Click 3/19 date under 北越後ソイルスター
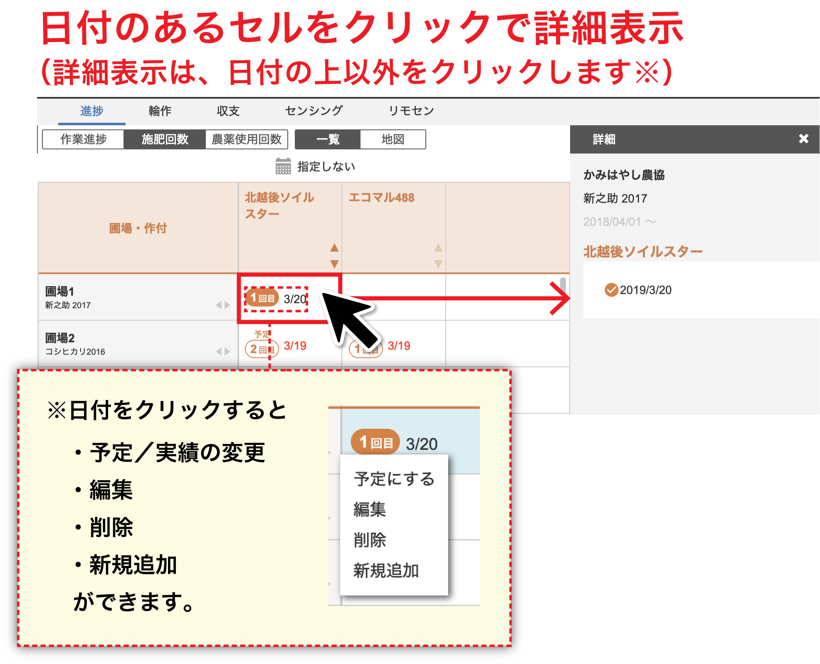Viewport: 820px width, 664px height. pos(295,346)
